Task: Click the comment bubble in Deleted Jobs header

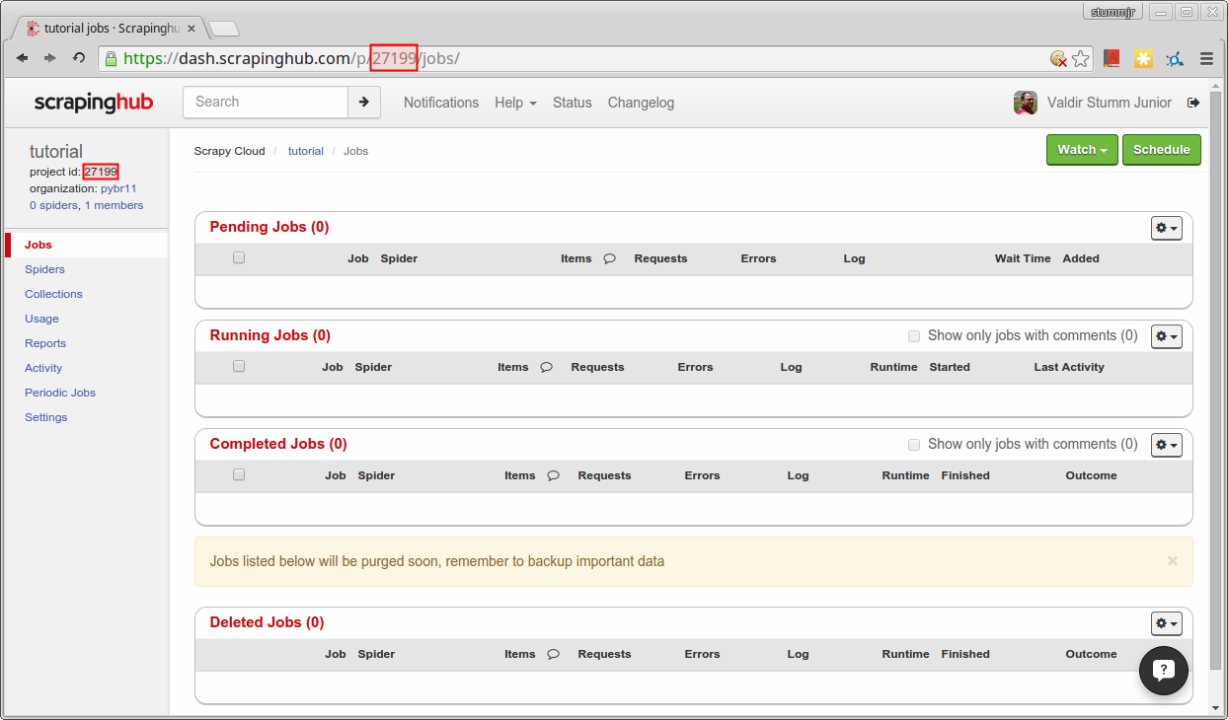Action: (x=554, y=654)
